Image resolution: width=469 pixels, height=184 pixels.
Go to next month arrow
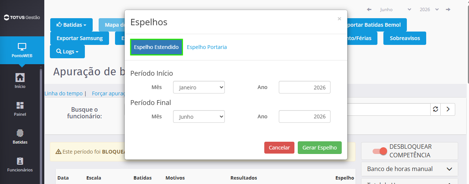pos(448,9)
